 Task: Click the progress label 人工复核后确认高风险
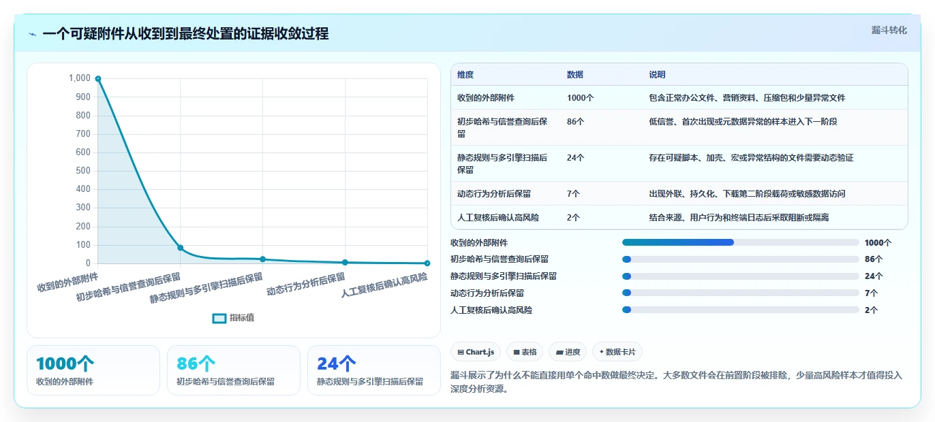(491, 310)
